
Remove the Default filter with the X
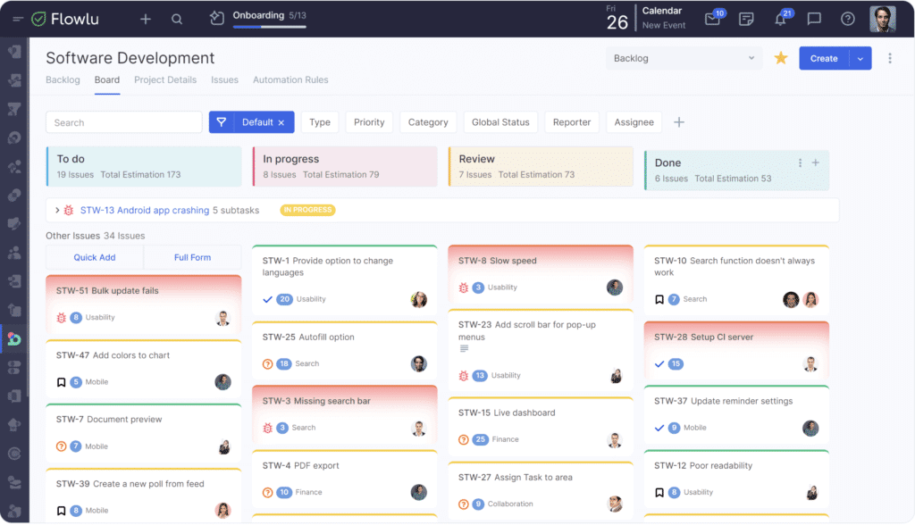coord(281,122)
